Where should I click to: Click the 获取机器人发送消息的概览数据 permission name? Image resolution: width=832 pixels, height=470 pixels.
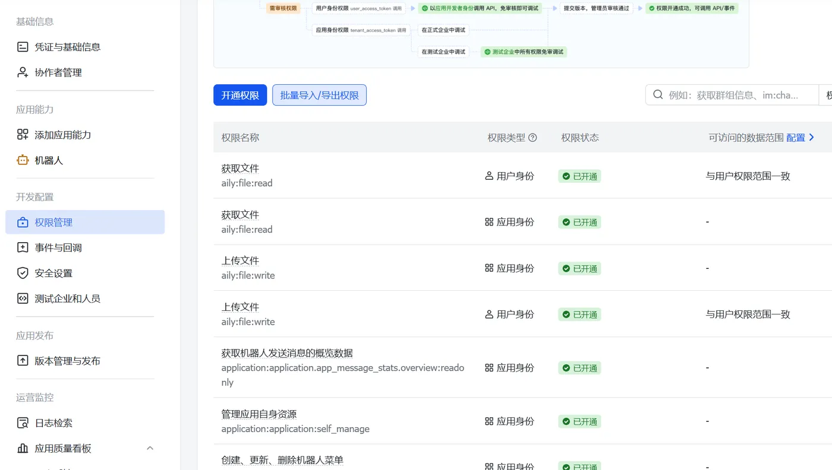pyautogui.click(x=287, y=354)
